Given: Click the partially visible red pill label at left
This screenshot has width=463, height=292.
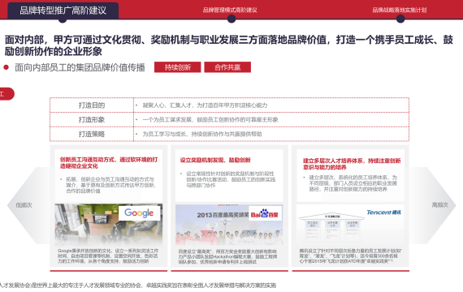Looking at the screenshot, I should point(6,94).
